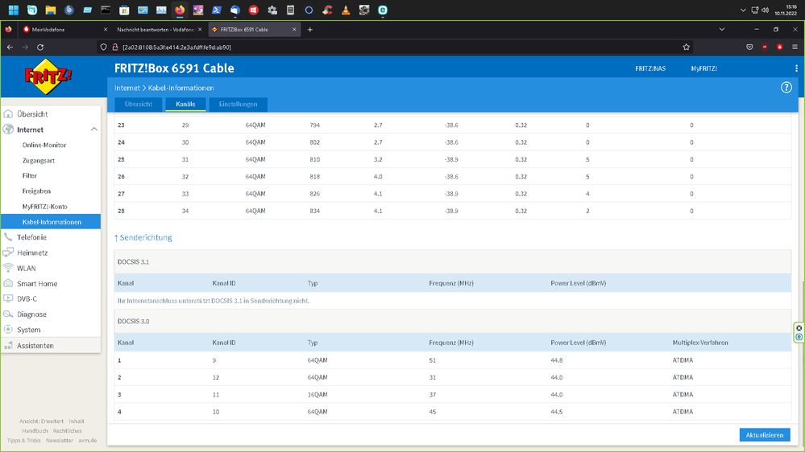Click the Inhalt footer link
805x452 pixels.
tap(77, 421)
